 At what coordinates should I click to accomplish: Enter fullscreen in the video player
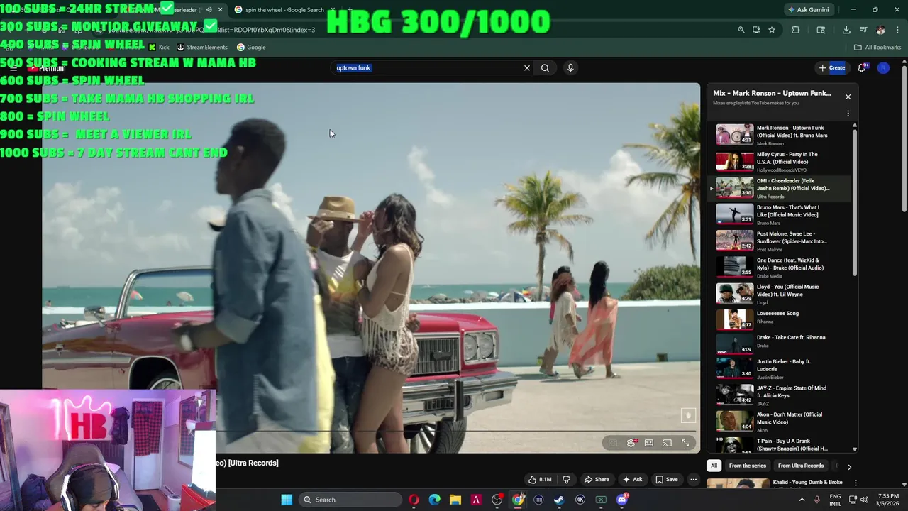[x=685, y=443]
